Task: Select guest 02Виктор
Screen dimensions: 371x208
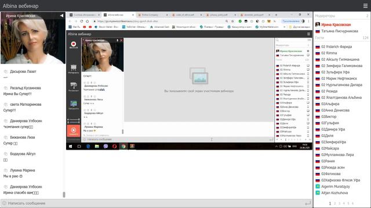Action: [329, 117]
